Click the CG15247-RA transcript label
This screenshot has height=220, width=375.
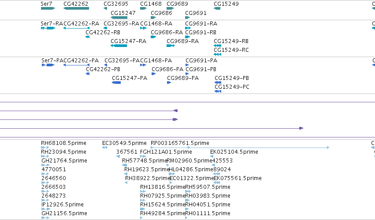(128, 41)
